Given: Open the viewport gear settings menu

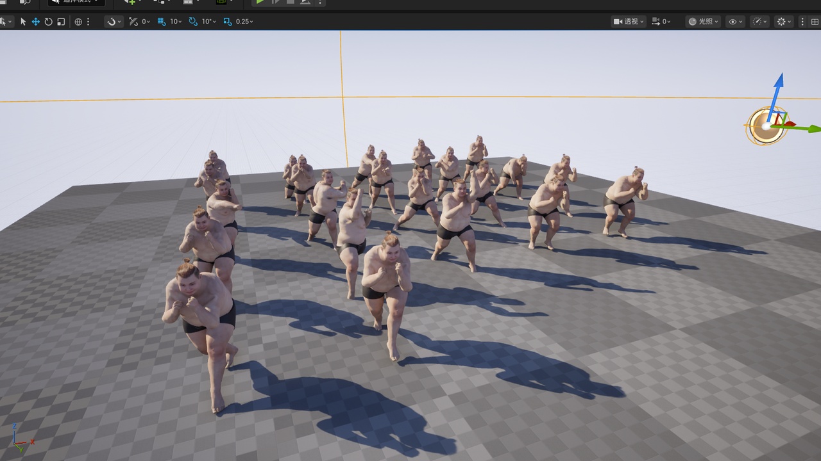Looking at the screenshot, I should pos(784,22).
